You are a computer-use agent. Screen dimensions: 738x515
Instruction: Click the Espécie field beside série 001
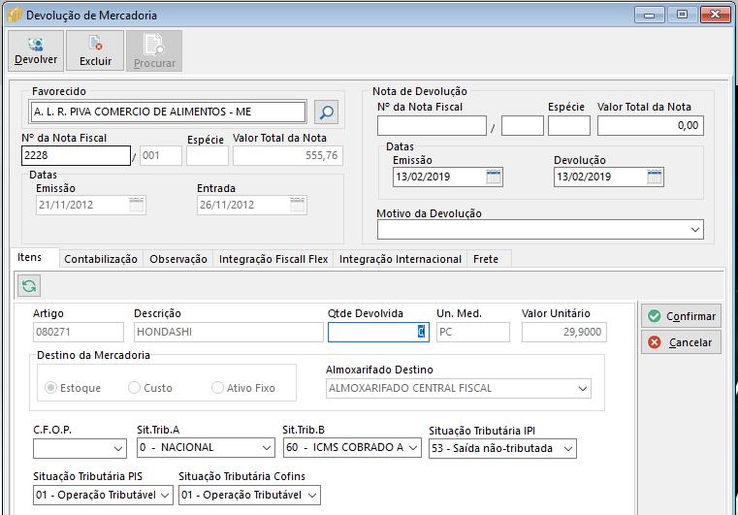[208, 156]
